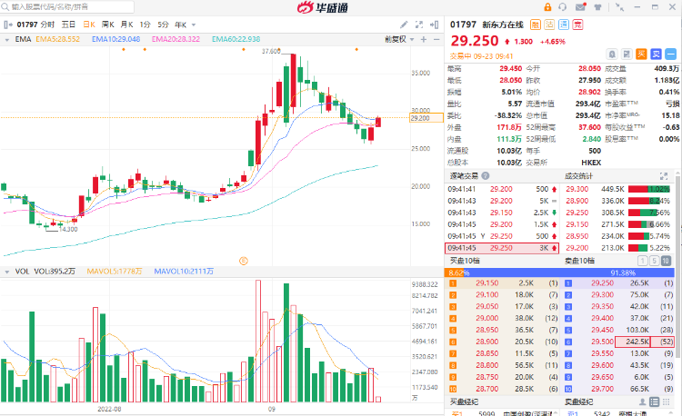
Task: Toggle the left sidebar panel icon
Action: click(x=6, y=25)
